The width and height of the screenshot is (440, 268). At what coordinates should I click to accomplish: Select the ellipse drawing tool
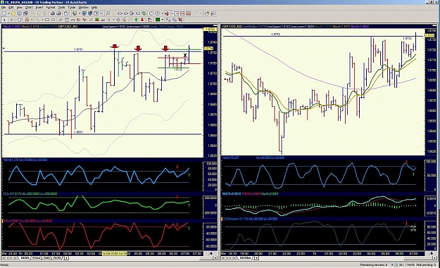(x=53, y=20)
